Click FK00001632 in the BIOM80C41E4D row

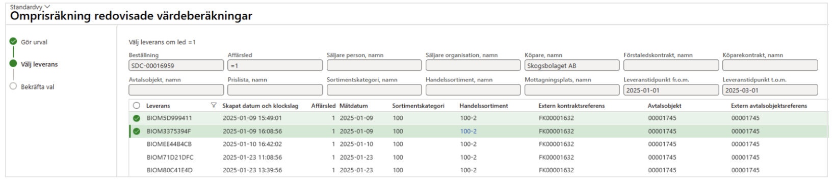(556, 170)
